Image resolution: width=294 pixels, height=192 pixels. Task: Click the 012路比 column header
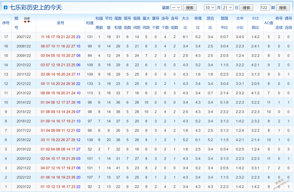(x=255, y=23)
